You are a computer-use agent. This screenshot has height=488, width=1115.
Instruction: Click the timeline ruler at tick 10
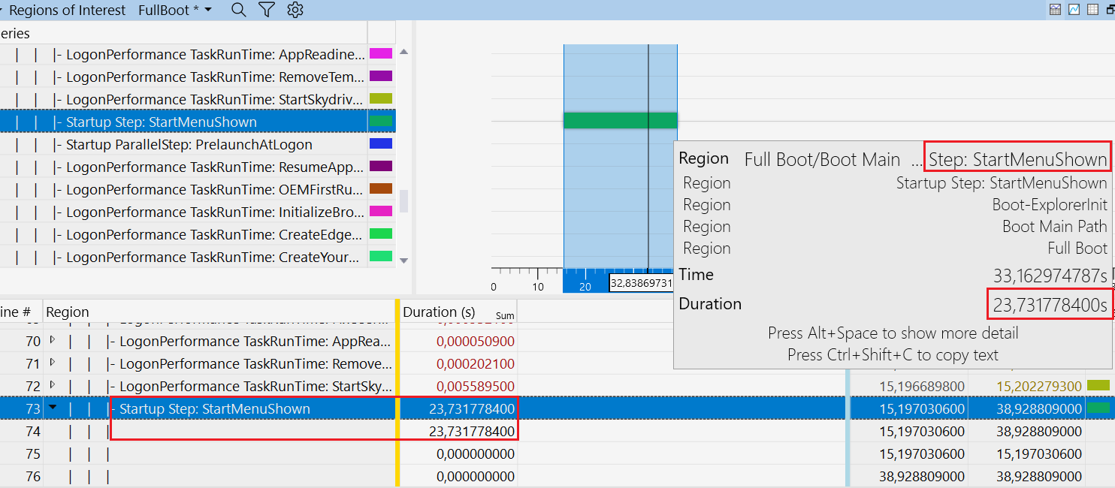pyautogui.click(x=538, y=287)
